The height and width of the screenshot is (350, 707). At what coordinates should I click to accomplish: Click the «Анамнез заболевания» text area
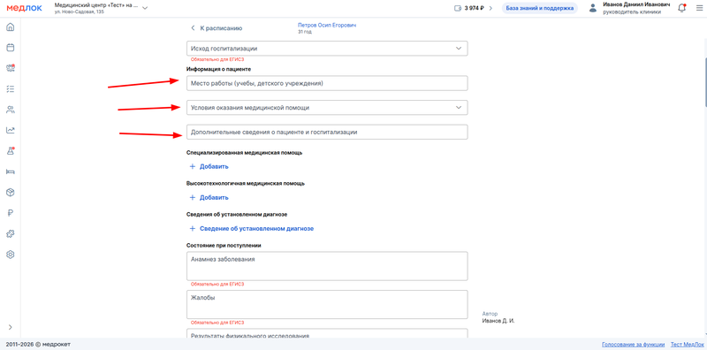click(327, 266)
